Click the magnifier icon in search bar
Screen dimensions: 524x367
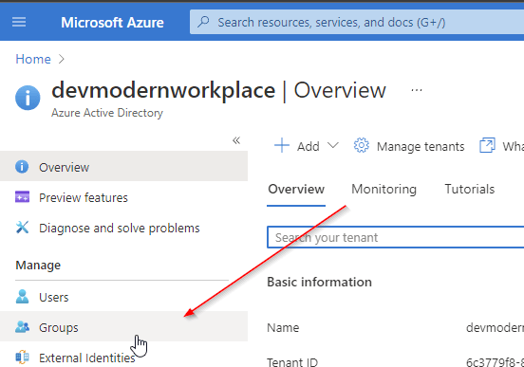(203, 22)
